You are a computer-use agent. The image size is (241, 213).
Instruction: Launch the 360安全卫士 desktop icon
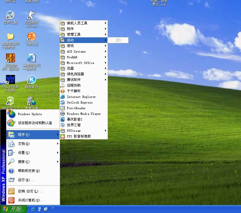(x=10, y=103)
